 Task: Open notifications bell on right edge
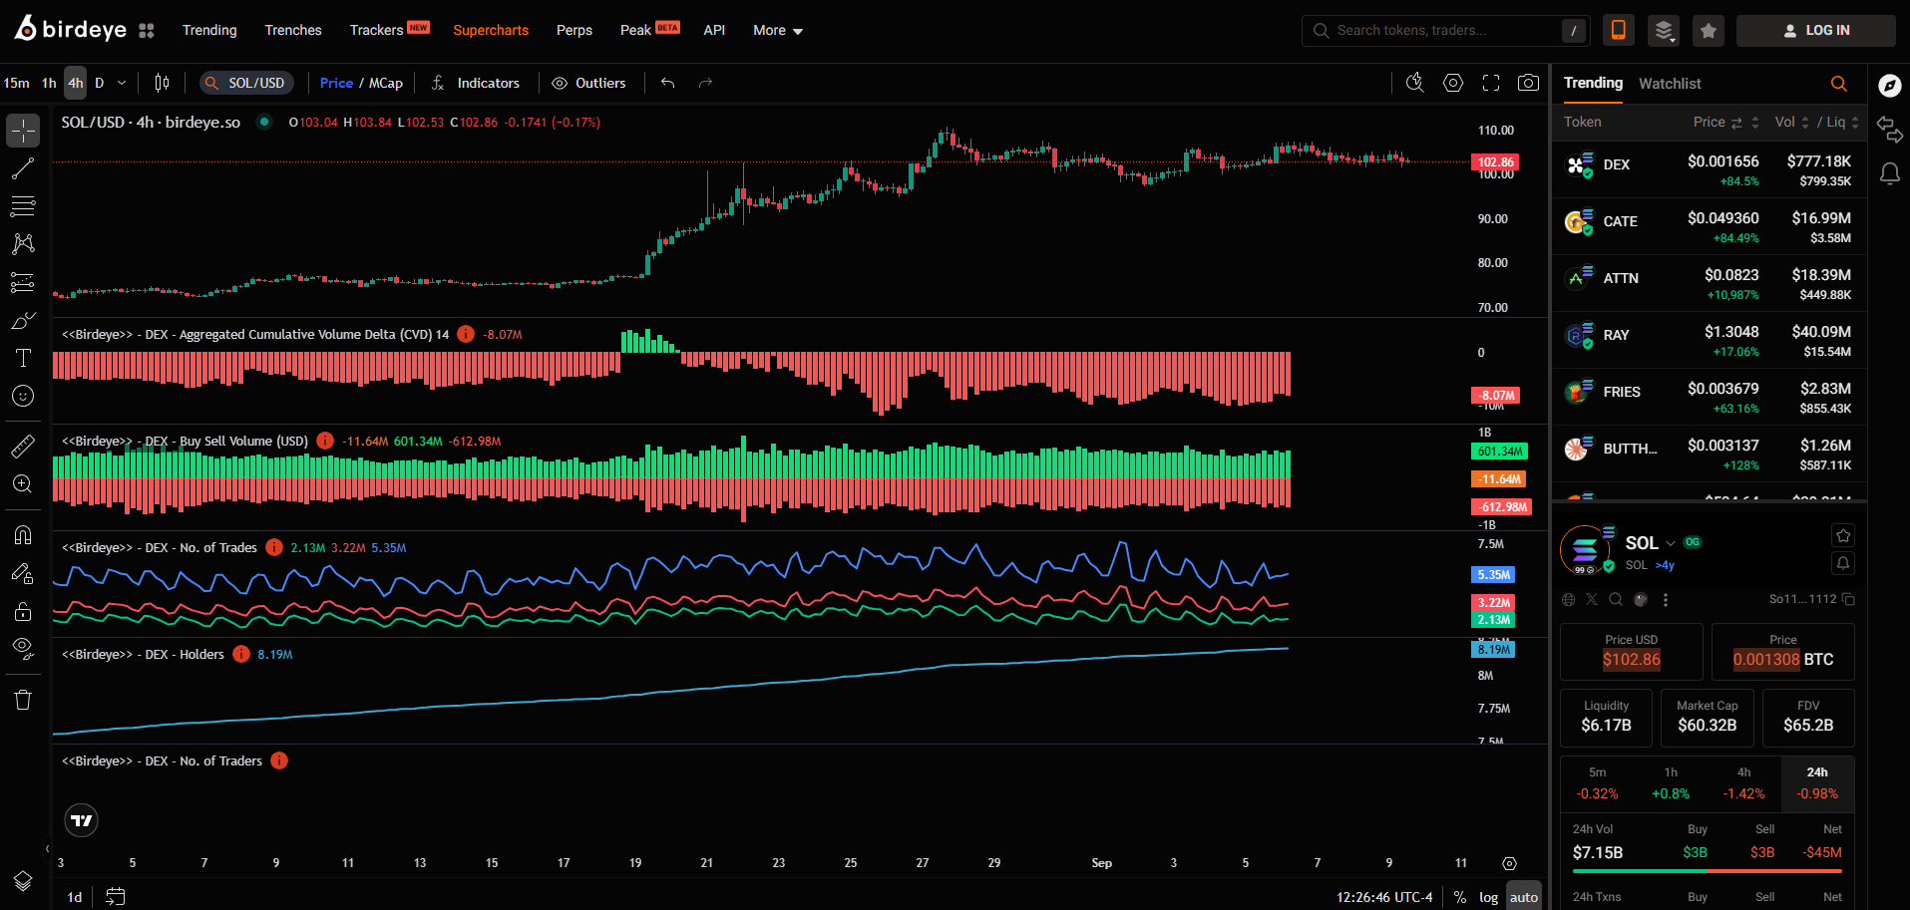[1890, 174]
